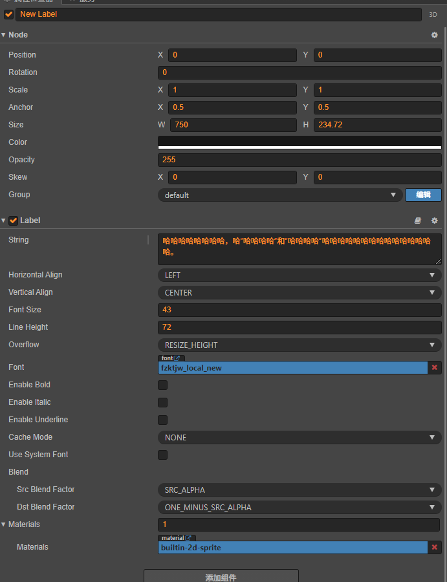Collapse the Node section
This screenshot has width=447, height=582.
(x=4, y=35)
